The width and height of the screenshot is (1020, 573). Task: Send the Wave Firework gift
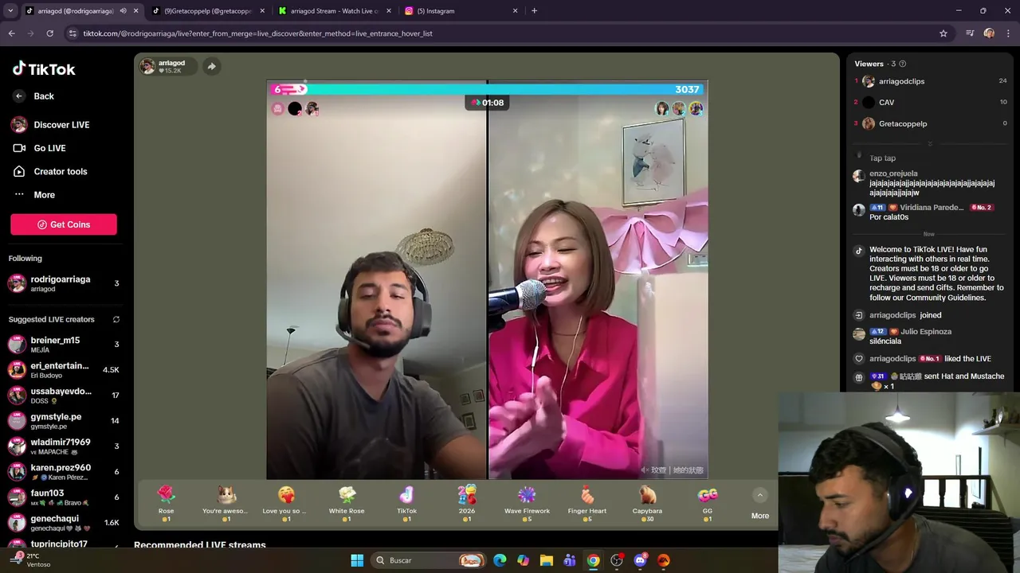(527, 503)
